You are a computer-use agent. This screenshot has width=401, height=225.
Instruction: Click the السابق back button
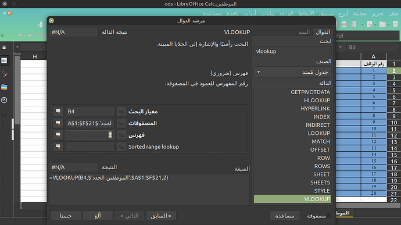(x=161, y=216)
